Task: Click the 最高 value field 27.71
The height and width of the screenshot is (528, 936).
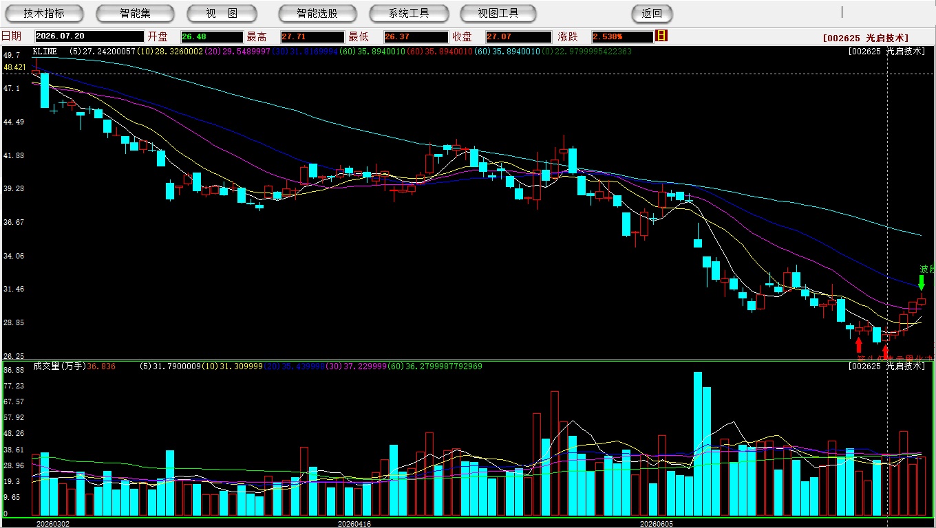Action: coord(312,36)
